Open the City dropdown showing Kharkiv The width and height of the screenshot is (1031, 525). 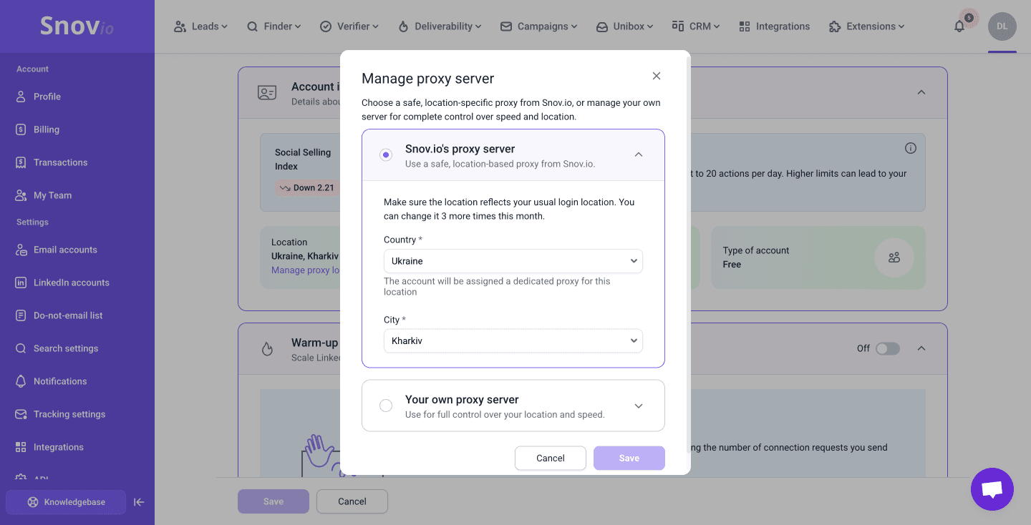[513, 341]
